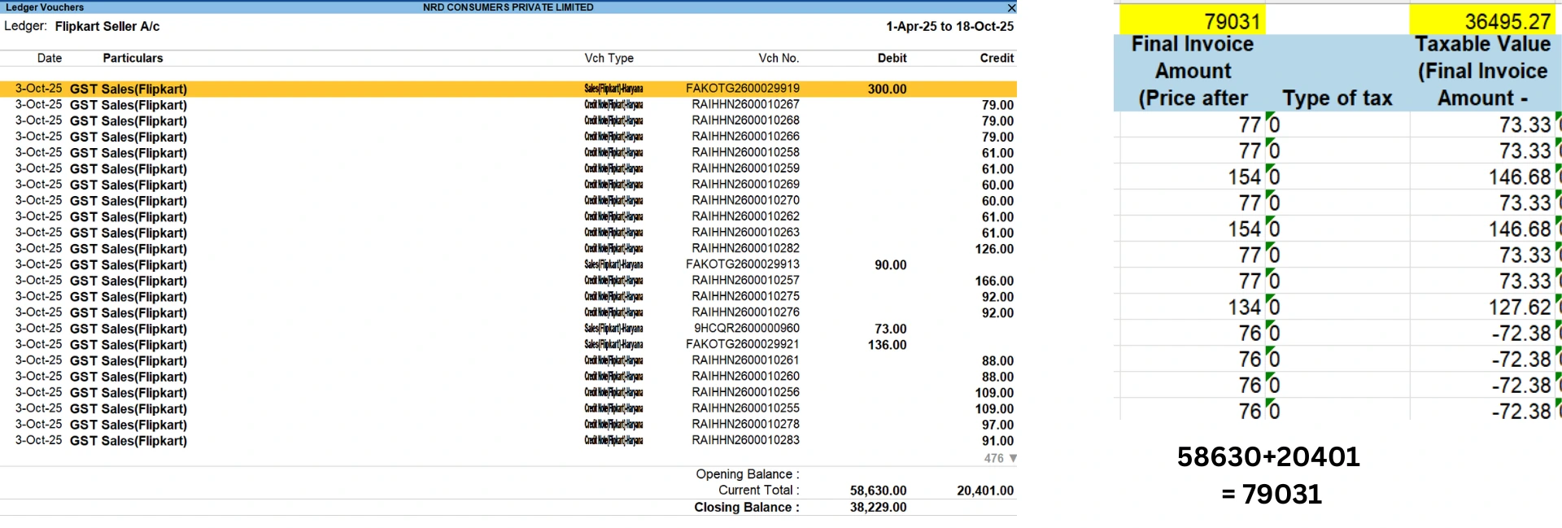Click the 73.00 debit amount
Screen dimensions: 1562x528
tap(890, 329)
